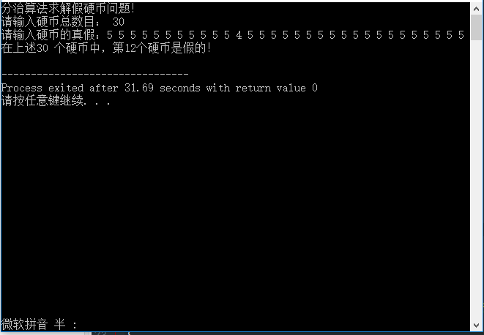The width and height of the screenshot is (484, 335).
Task: Click the words Process exited
Action: pos(42,88)
